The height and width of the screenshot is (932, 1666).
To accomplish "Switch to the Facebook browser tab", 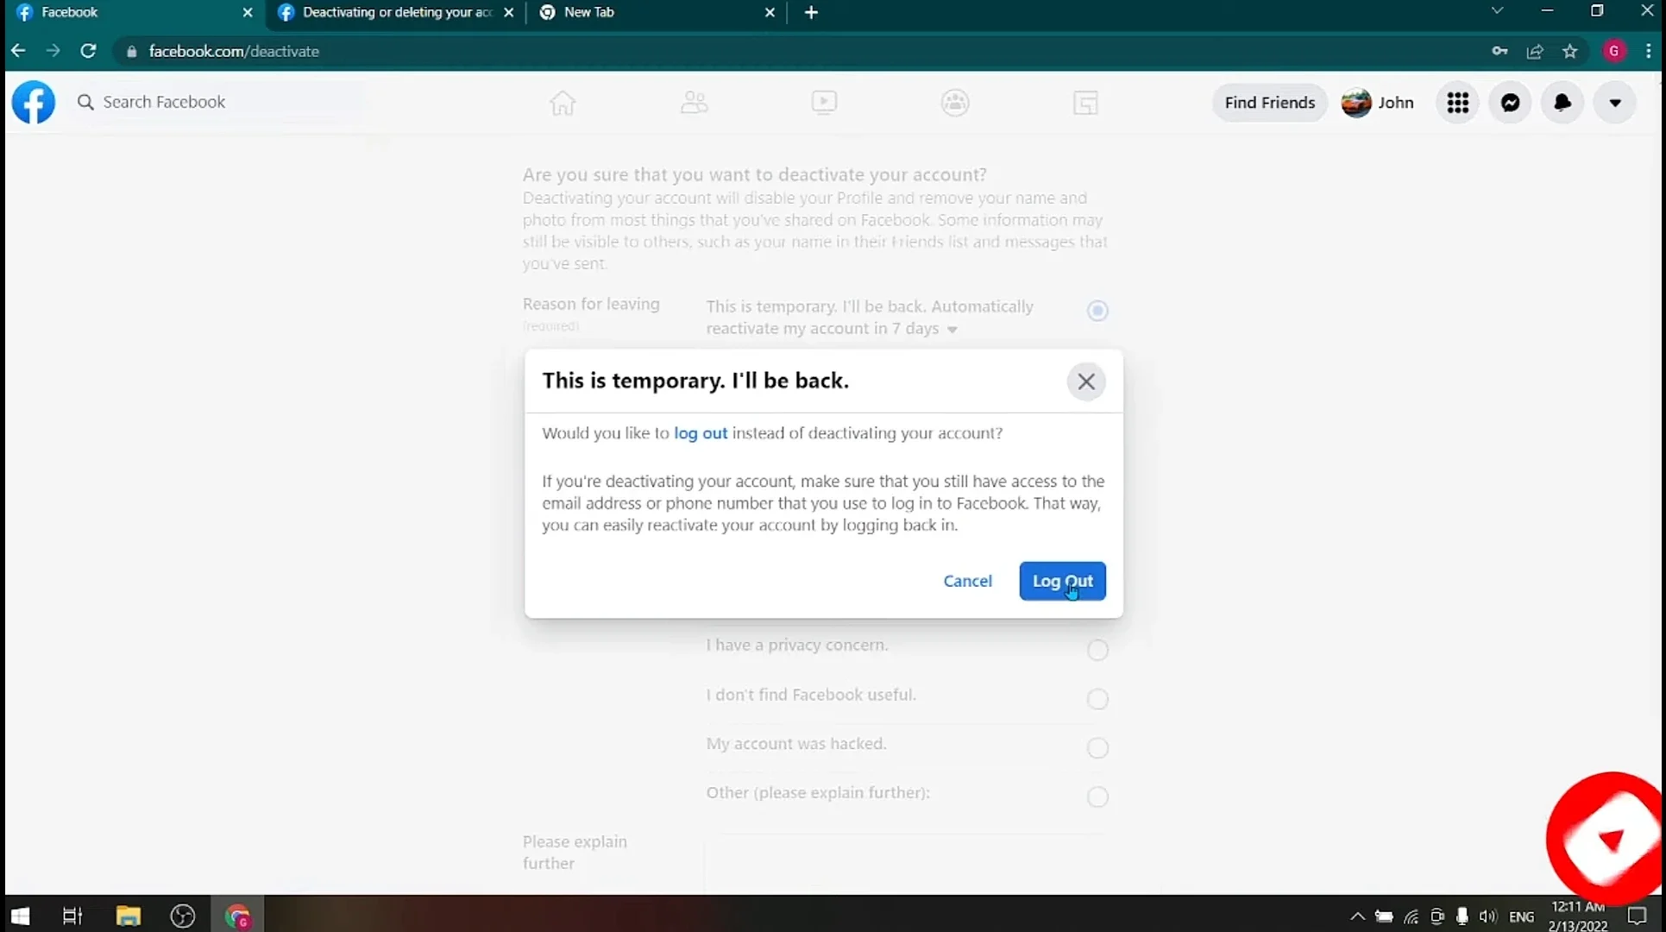I will click(135, 13).
